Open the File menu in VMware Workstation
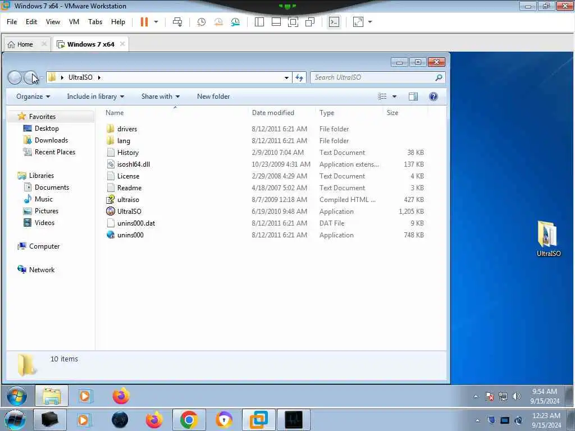Image resolution: width=575 pixels, height=431 pixels. 12,22
